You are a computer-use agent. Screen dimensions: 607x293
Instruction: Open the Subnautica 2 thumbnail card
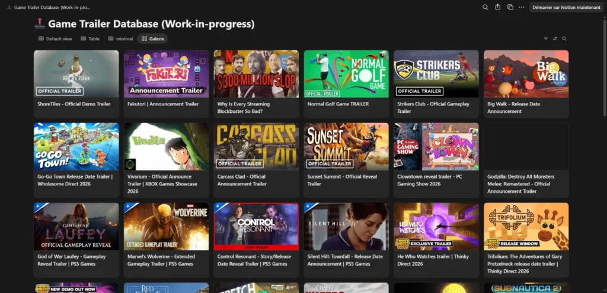click(526, 288)
